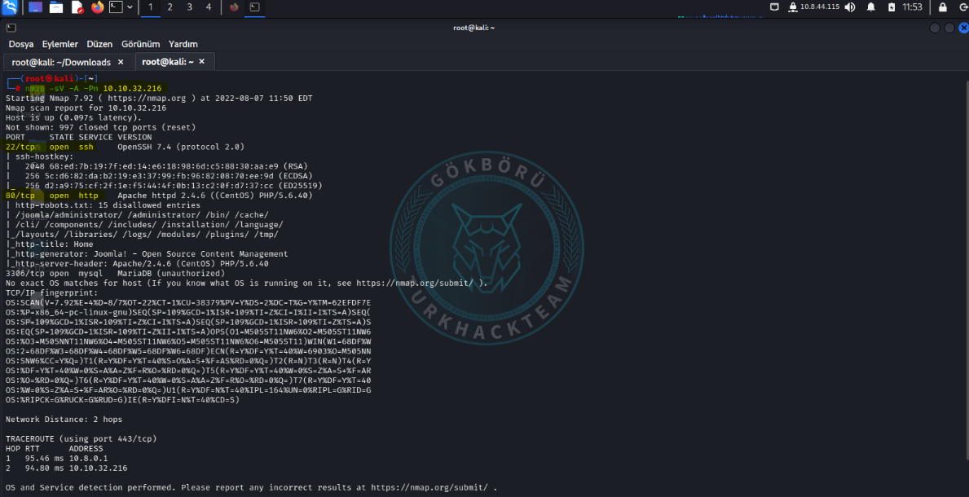Click the battery power manager icon

click(891, 7)
